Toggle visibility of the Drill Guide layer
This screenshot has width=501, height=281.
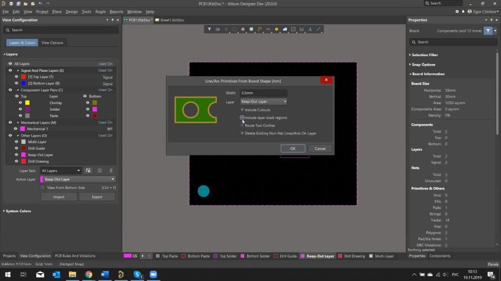pyautogui.click(x=17, y=148)
